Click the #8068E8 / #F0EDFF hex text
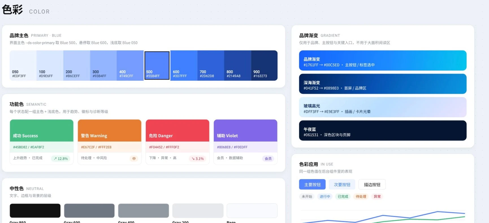 click(x=232, y=147)
